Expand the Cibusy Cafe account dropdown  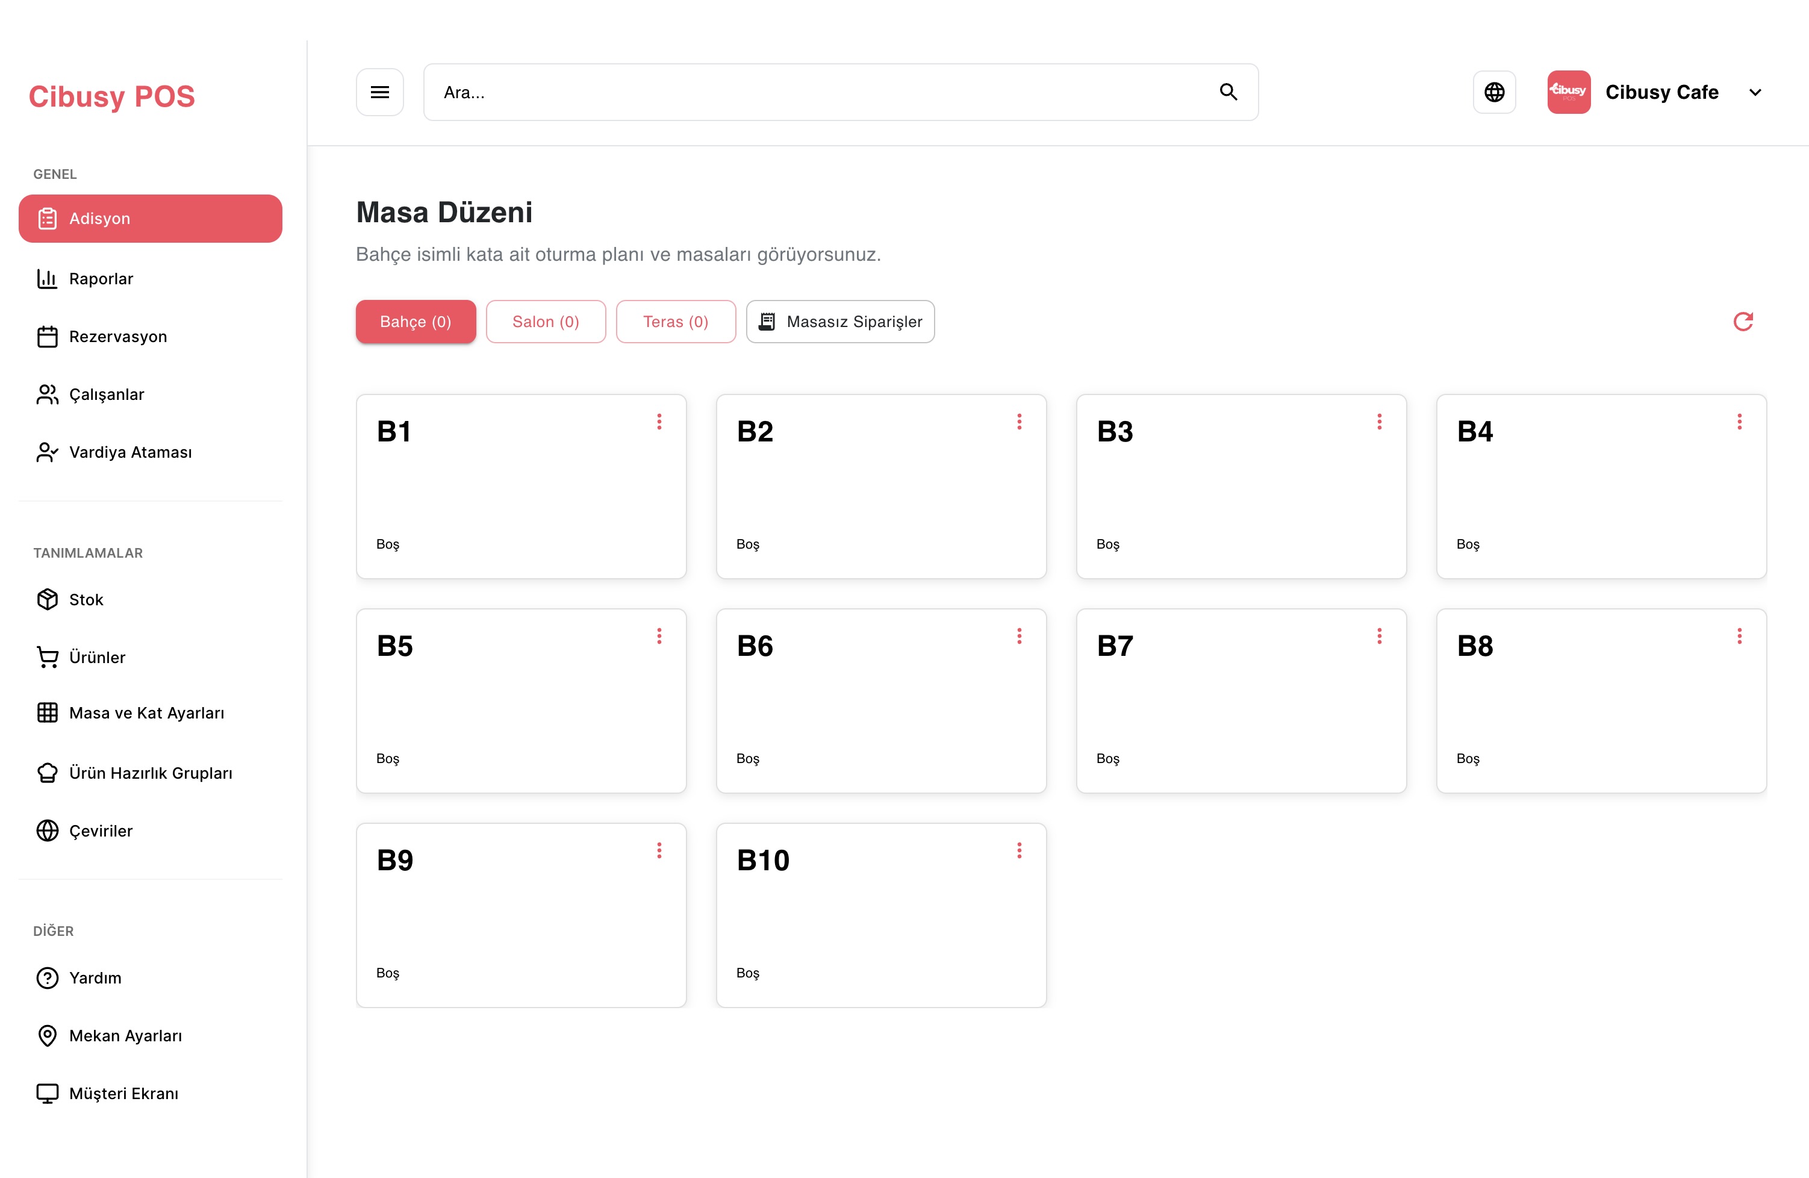click(1754, 93)
